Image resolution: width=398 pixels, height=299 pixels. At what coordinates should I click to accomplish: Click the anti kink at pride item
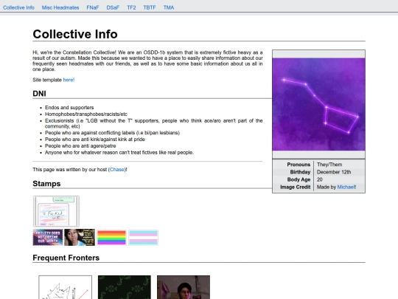pos(95,140)
